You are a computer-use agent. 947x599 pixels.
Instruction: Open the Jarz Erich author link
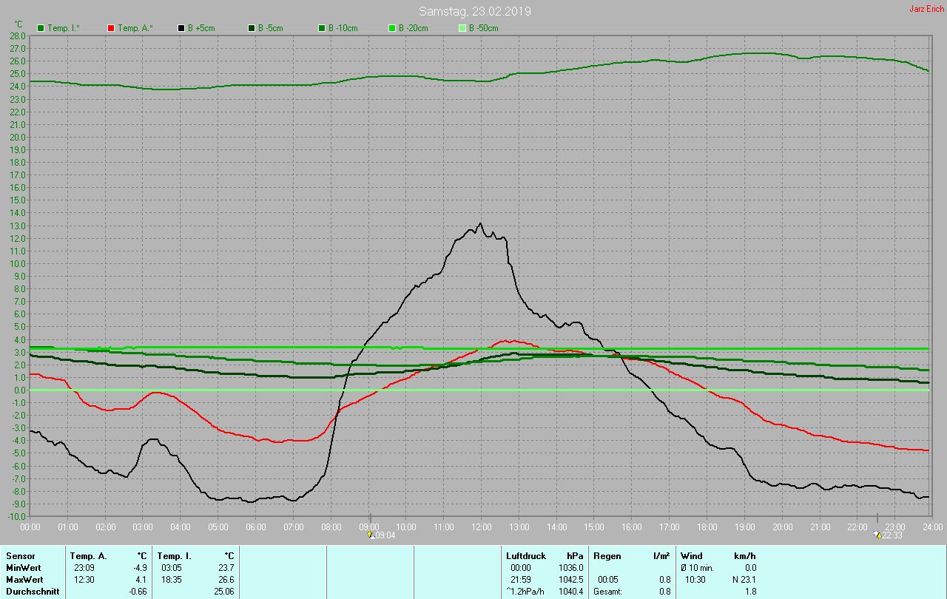click(926, 9)
